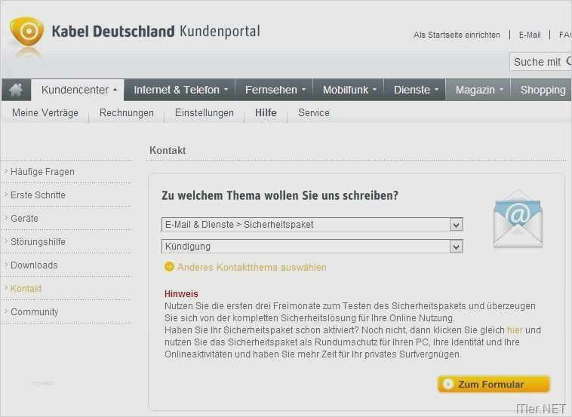Open Community in sidebar

[x=34, y=312]
